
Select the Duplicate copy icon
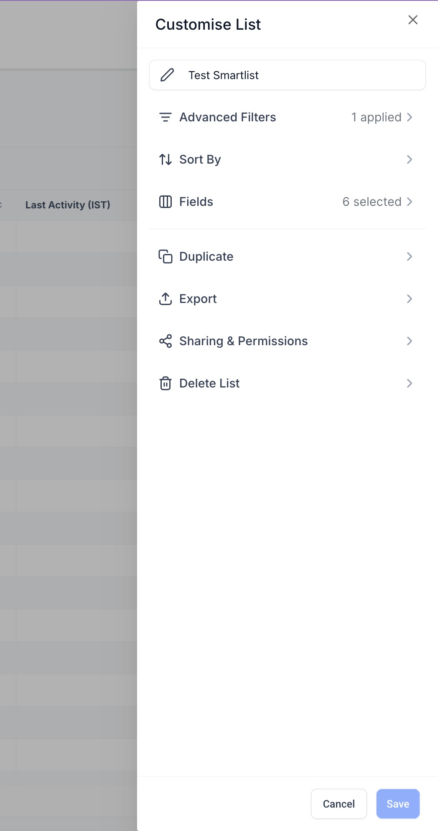pyautogui.click(x=166, y=256)
